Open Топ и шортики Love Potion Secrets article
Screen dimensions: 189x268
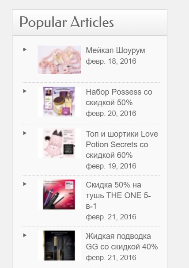point(122,145)
